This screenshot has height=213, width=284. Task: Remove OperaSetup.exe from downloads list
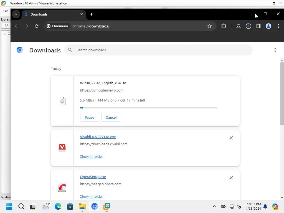[x=231, y=178]
